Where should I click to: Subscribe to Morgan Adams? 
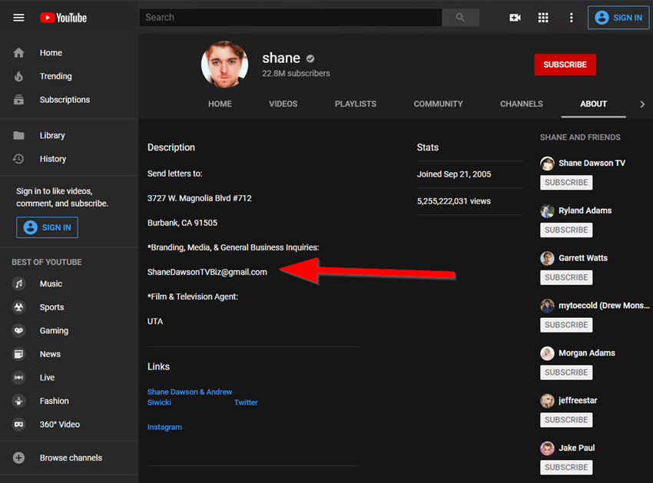pos(566,372)
